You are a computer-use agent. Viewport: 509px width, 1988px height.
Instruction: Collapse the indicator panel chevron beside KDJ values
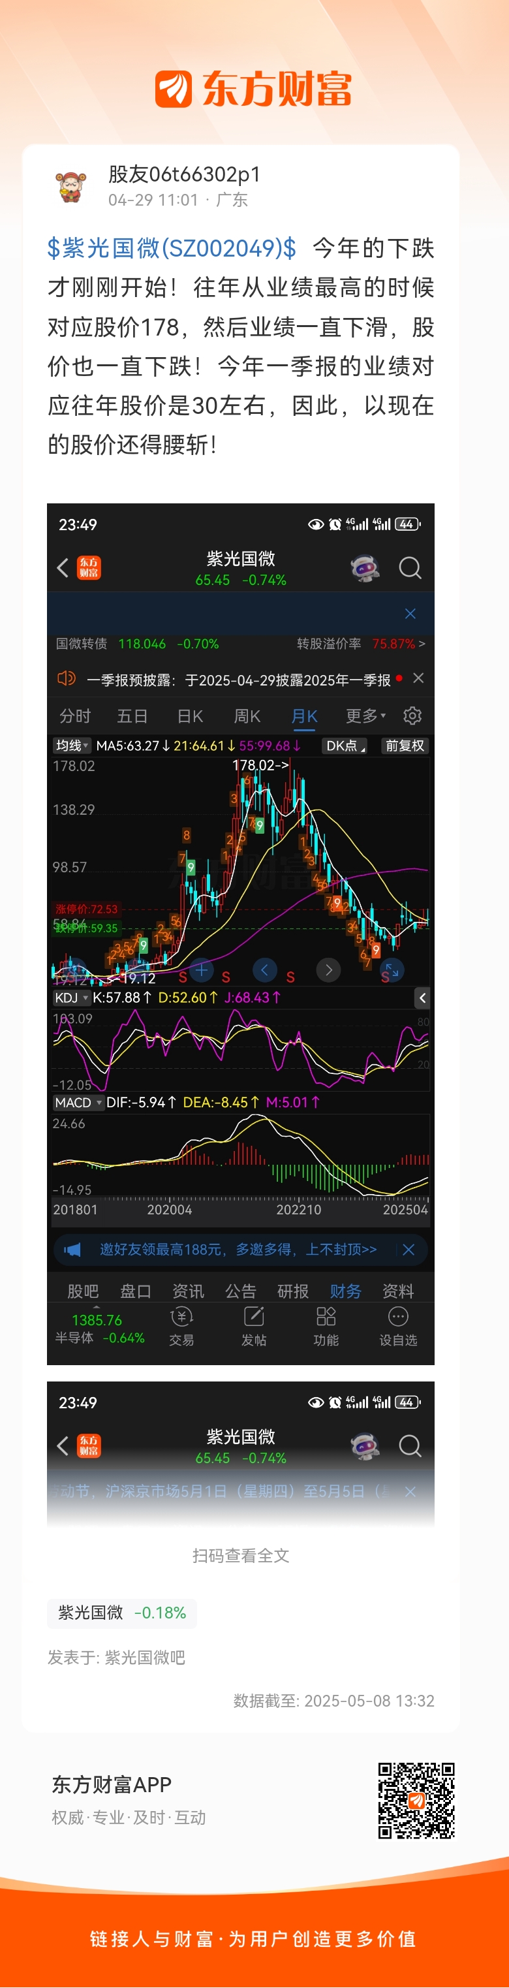422,998
